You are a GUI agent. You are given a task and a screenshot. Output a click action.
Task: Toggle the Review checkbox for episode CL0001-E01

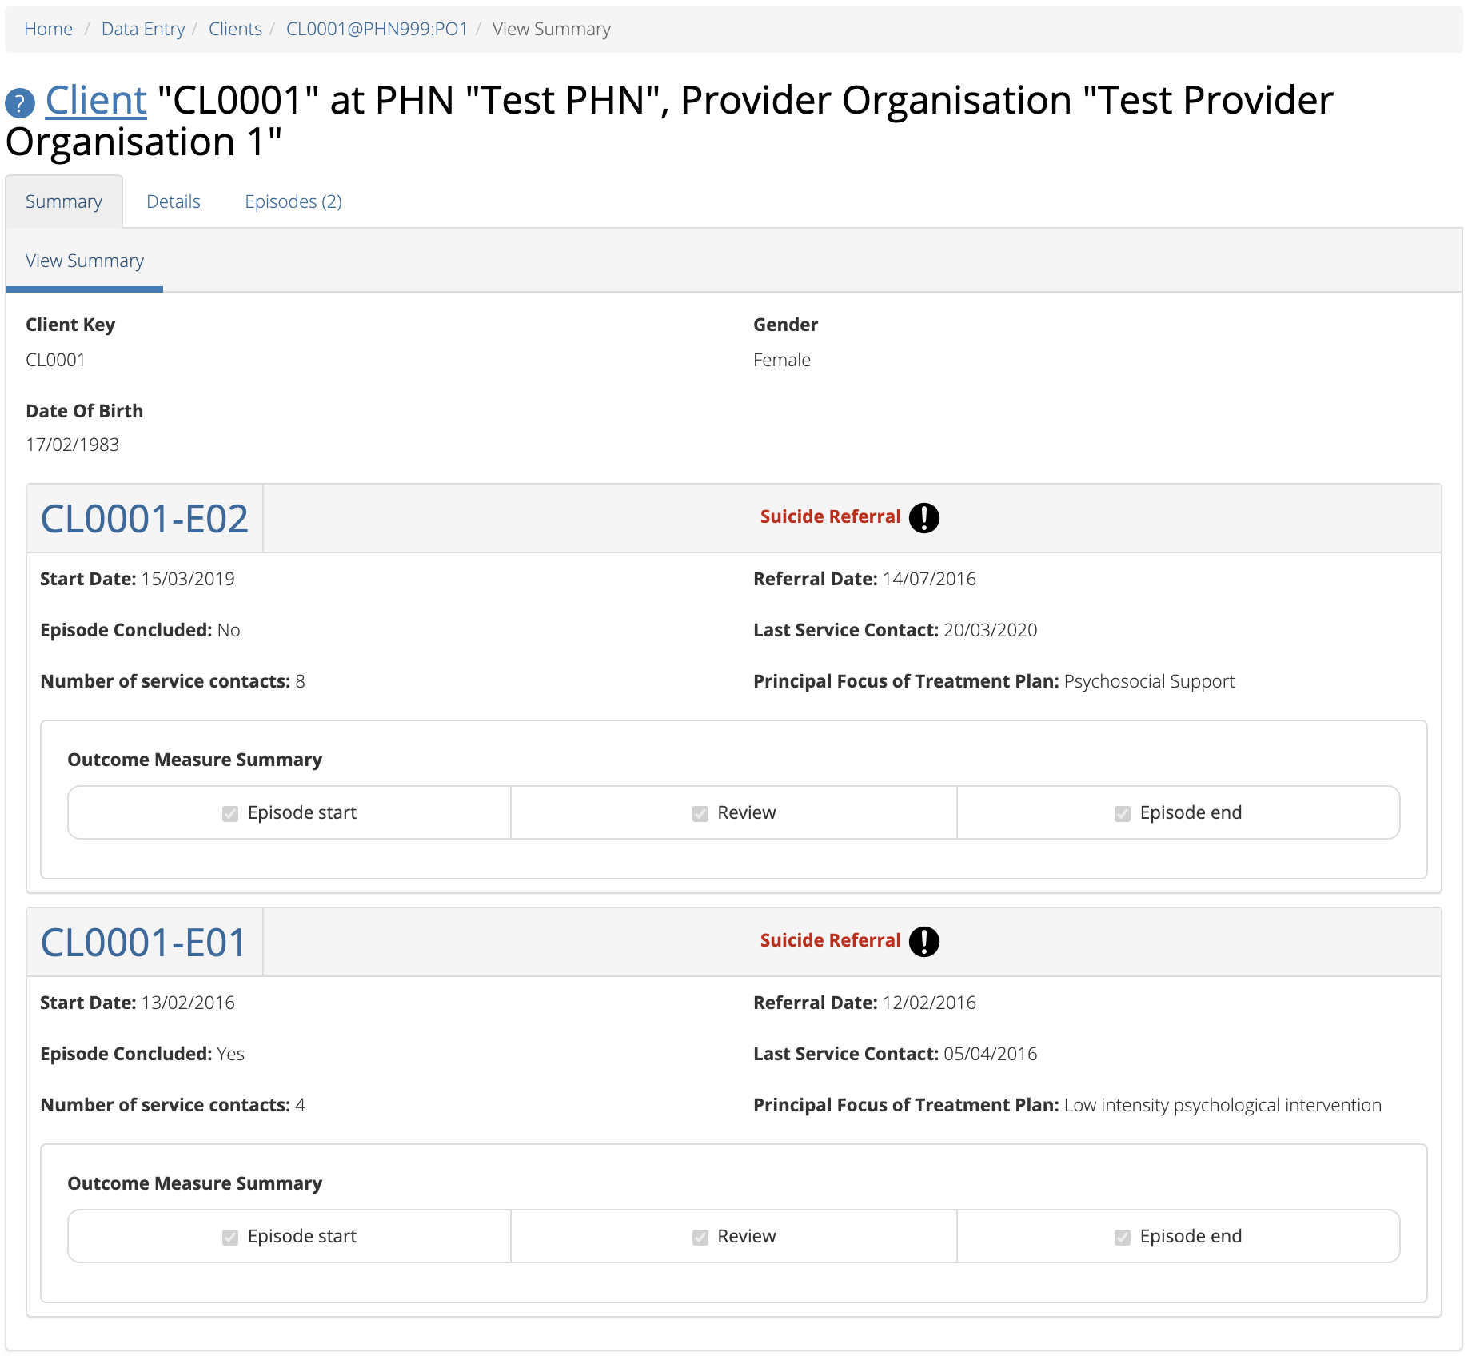click(700, 1236)
